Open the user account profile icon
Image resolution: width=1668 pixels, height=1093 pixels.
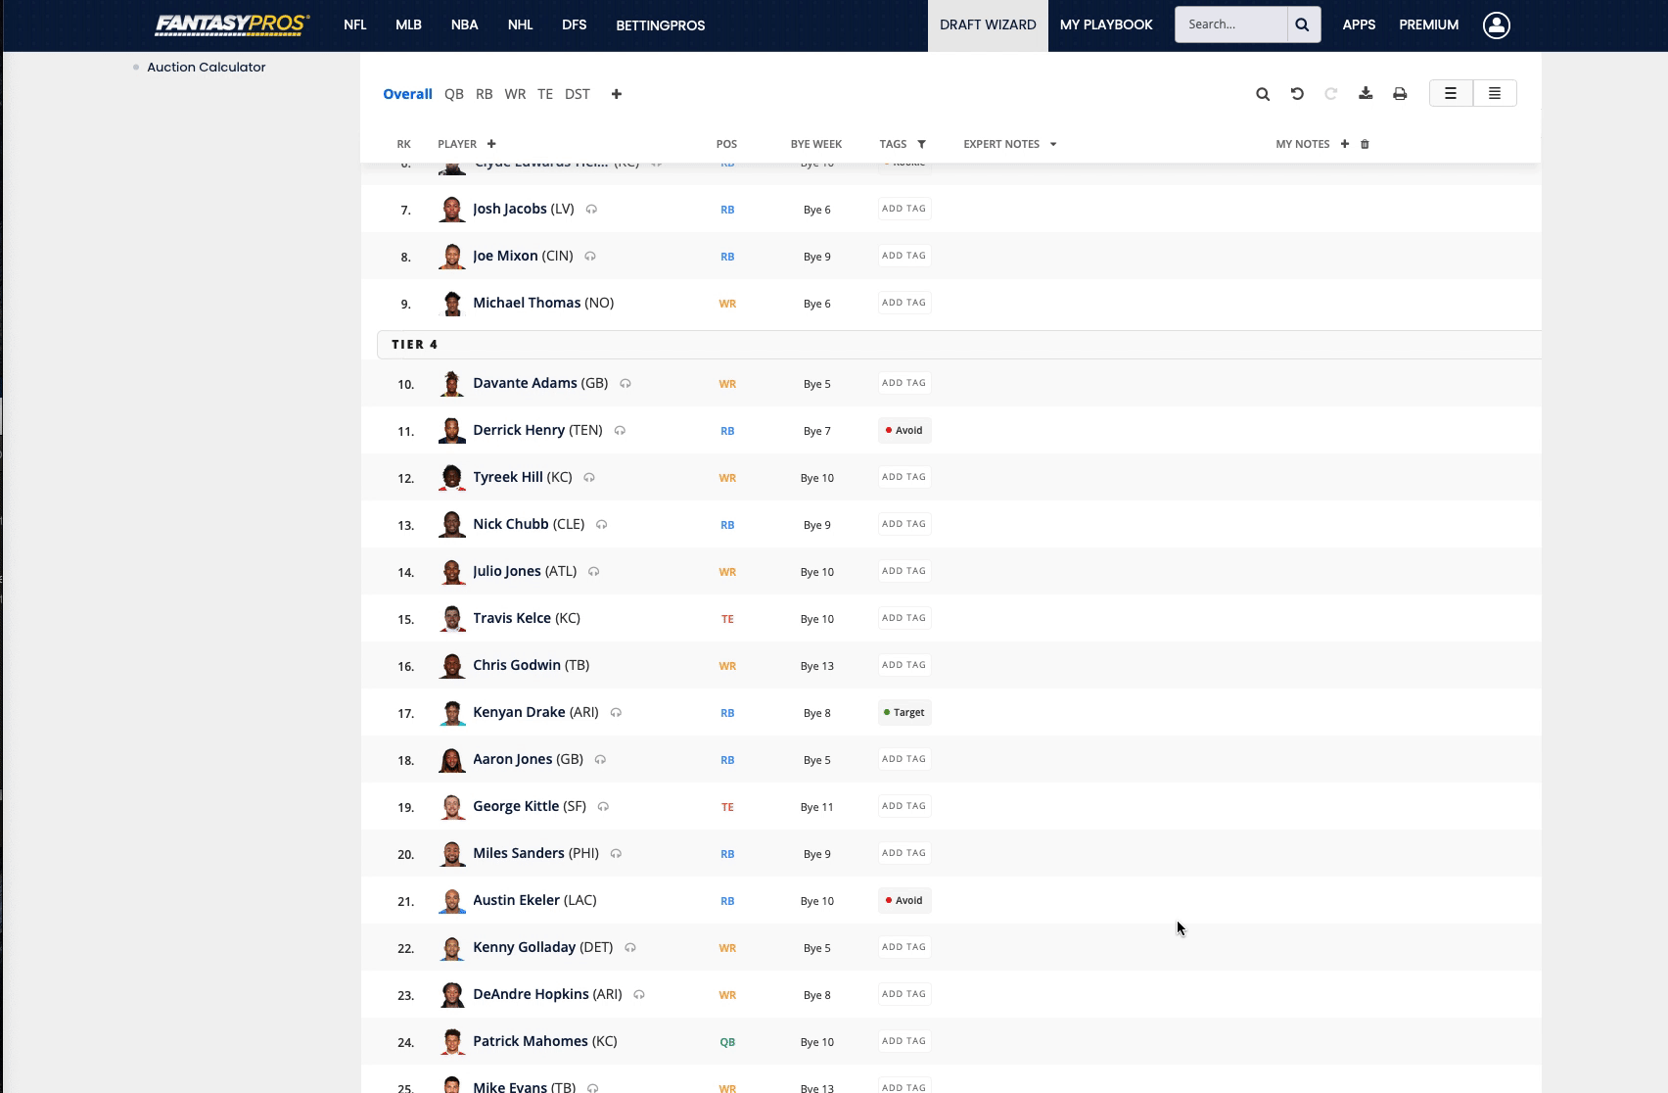point(1496,25)
